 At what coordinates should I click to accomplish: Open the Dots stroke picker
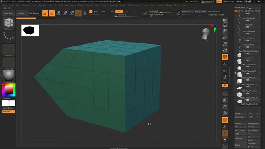point(9,37)
